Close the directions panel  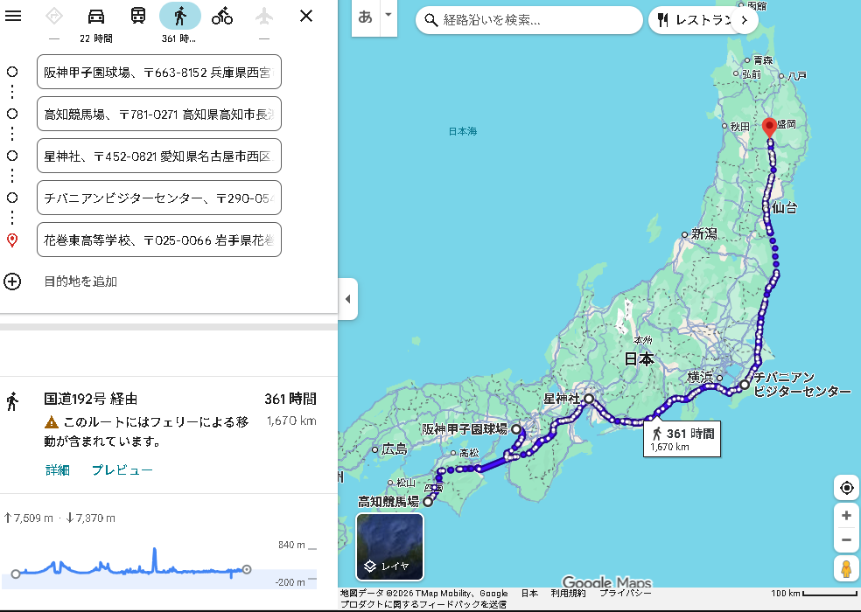(x=305, y=16)
